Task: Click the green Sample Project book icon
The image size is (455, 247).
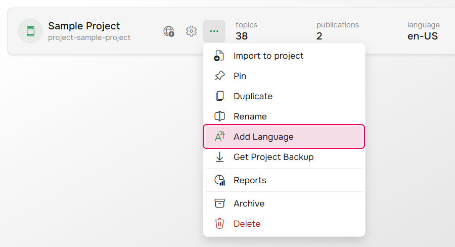Action: pos(30,31)
